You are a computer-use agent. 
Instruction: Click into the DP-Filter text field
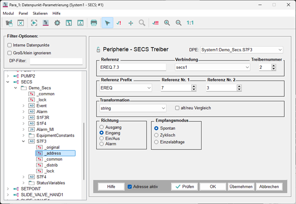click(56, 61)
